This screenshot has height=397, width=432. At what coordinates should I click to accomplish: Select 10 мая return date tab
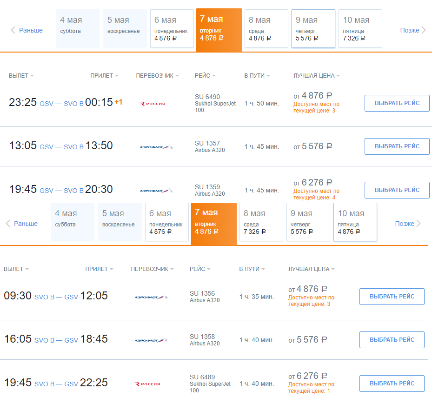(x=355, y=222)
